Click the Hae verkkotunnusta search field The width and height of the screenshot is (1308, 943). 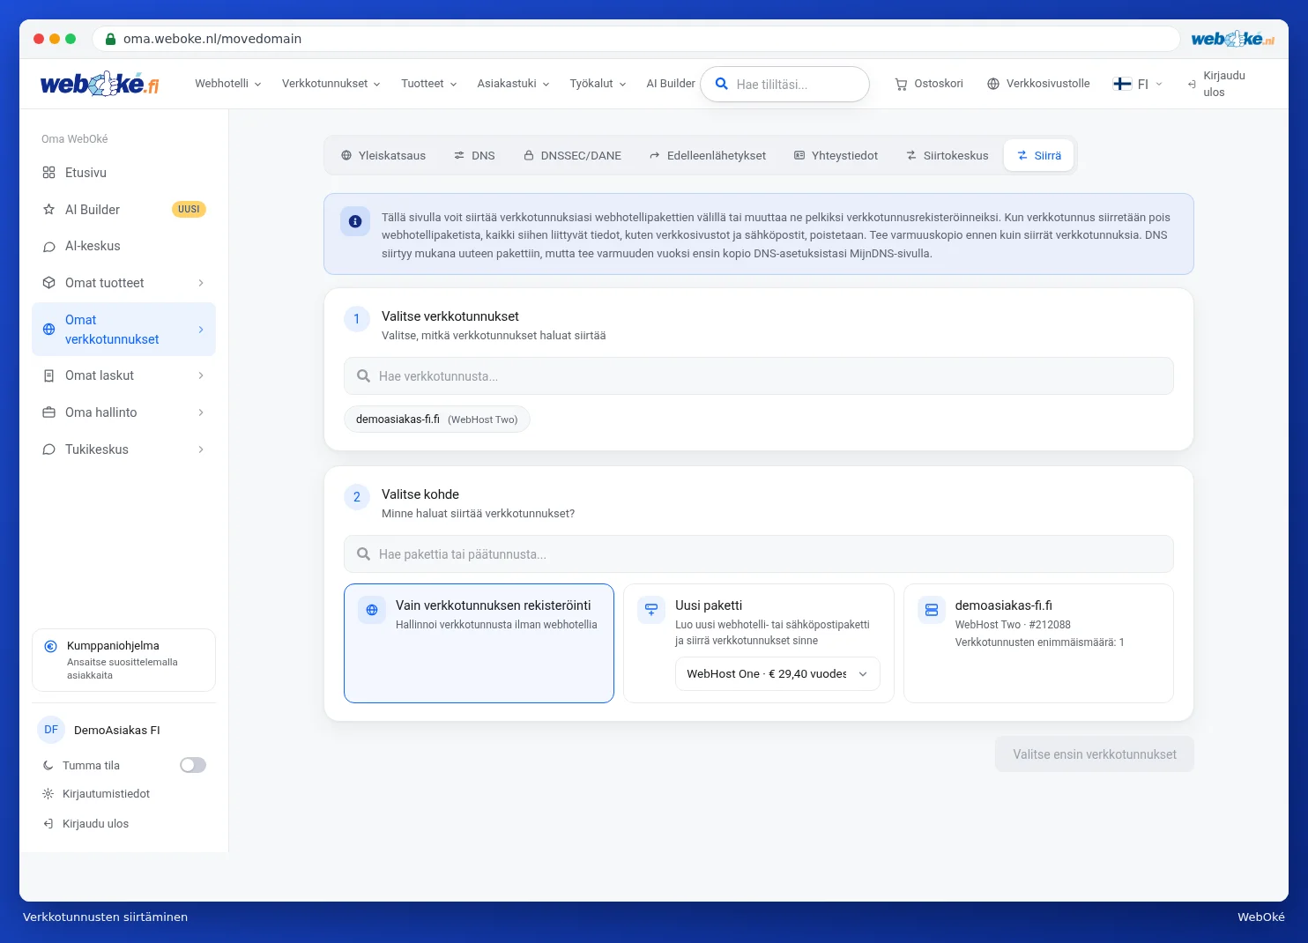coord(759,376)
